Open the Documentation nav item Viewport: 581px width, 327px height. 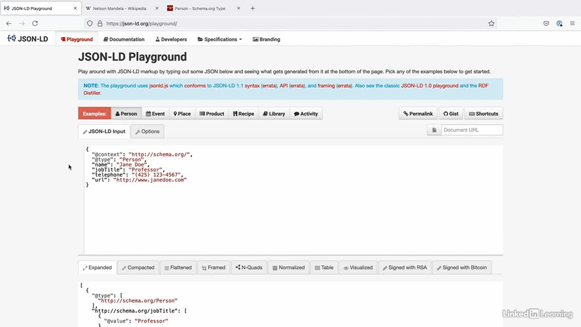click(x=124, y=40)
